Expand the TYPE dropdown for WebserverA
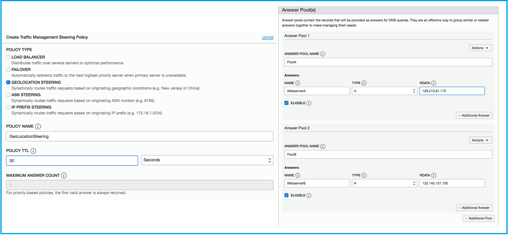Viewport: 508px width, 235px height. click(384, 91)
